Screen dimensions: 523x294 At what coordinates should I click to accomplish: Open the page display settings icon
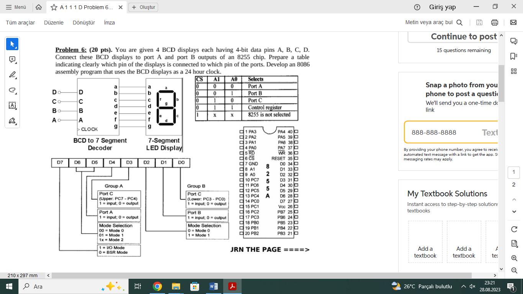[514, 243]
